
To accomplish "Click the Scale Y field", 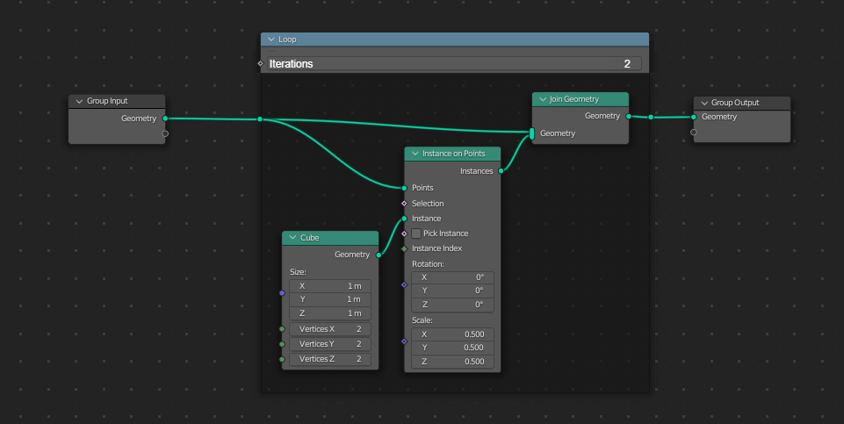I will [452, 348].
